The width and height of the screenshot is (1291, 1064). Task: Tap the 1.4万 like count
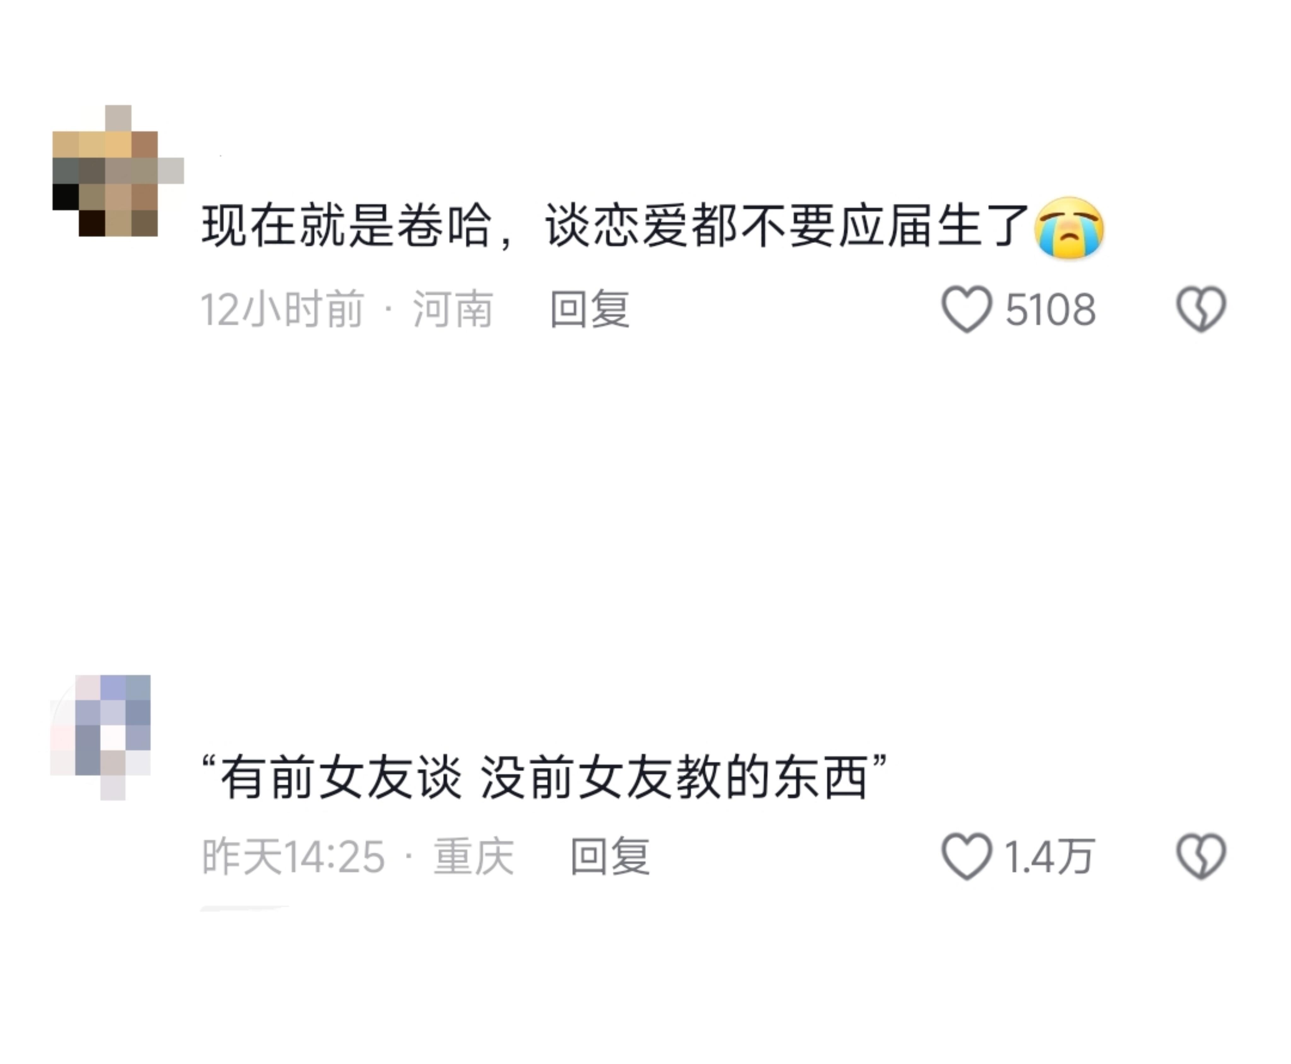click(1049, 856)
